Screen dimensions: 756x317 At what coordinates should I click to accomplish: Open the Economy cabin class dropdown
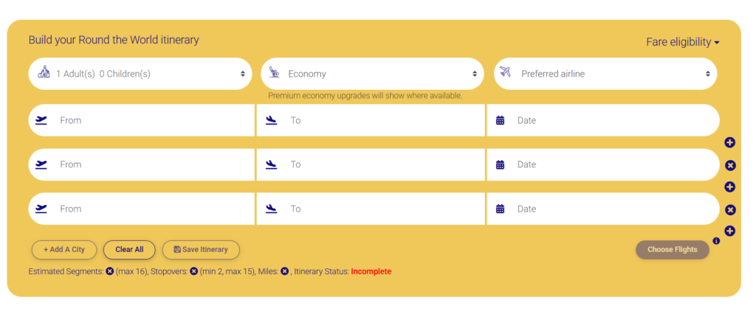tap(372, 74)
